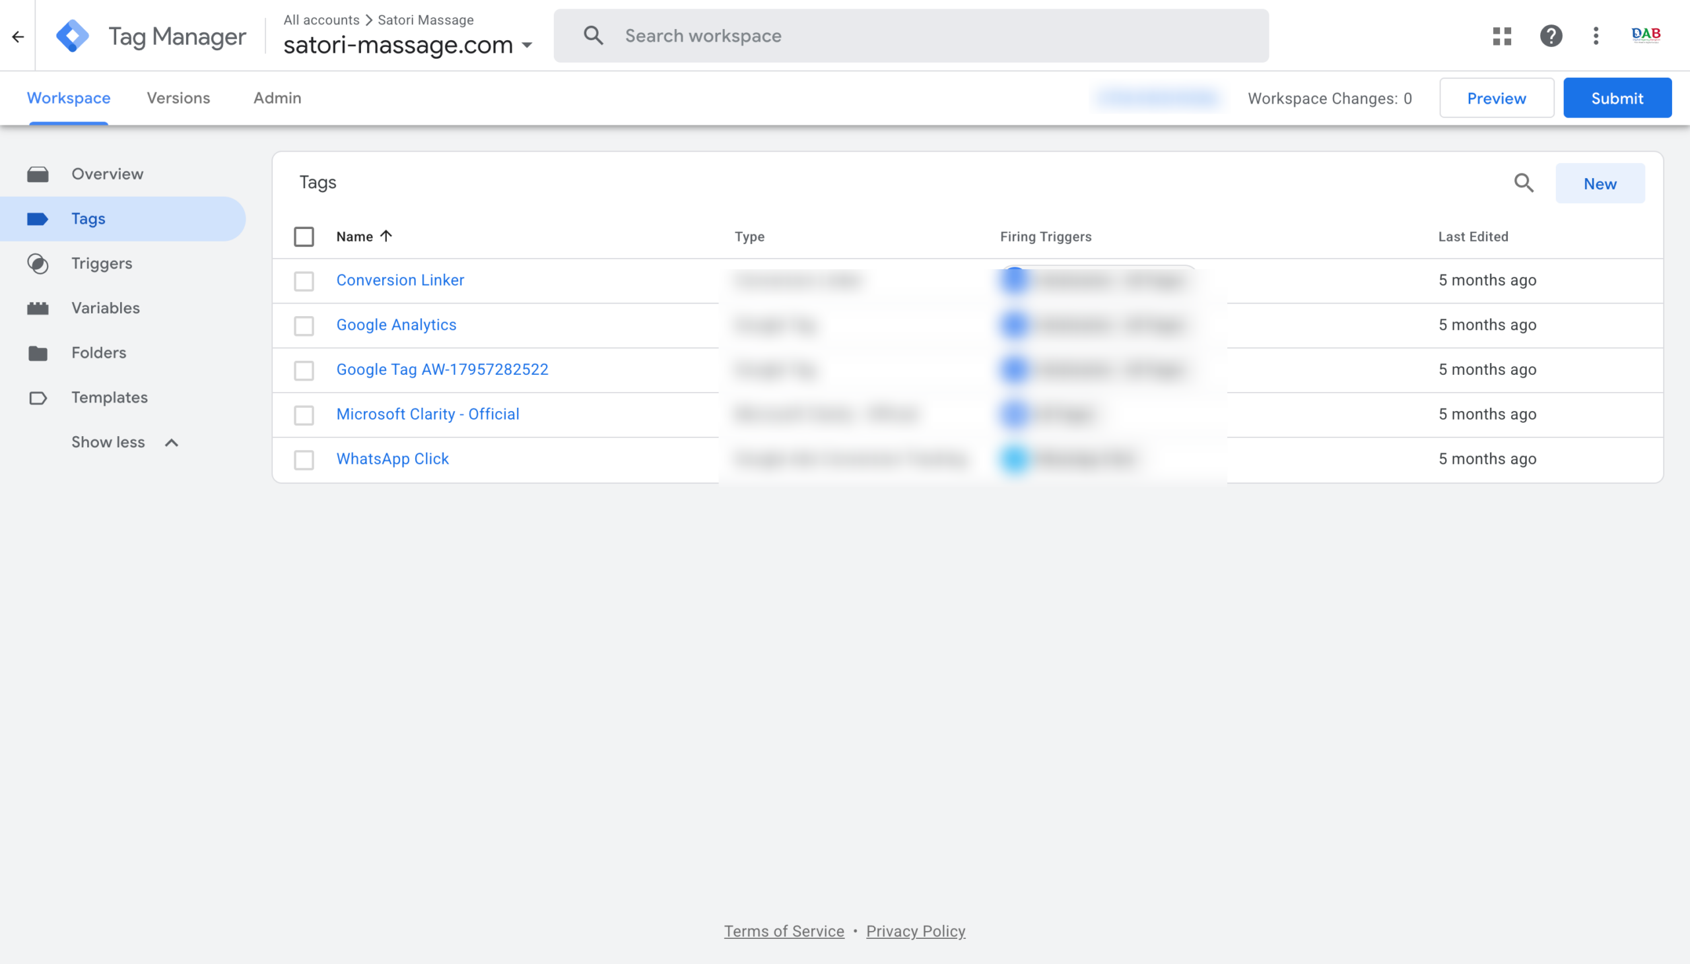
Task: Open the Google apps grid icon
Action: 1502,36
